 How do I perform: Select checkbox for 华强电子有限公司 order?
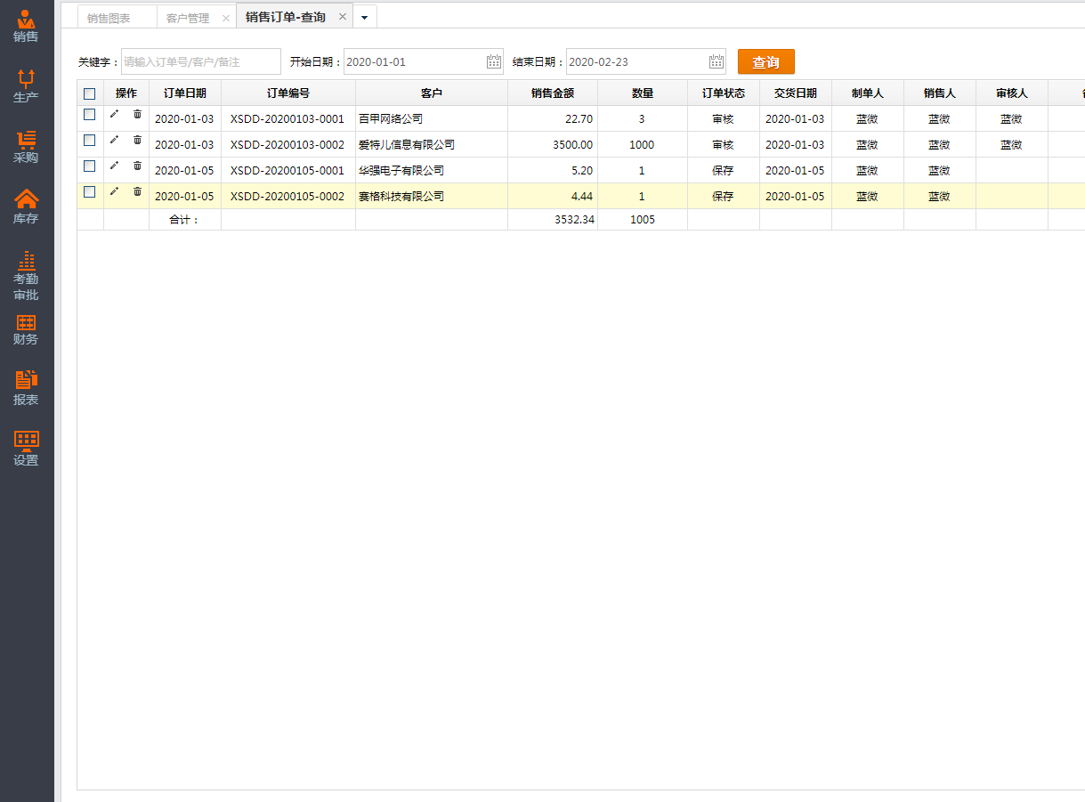point(89,166)
